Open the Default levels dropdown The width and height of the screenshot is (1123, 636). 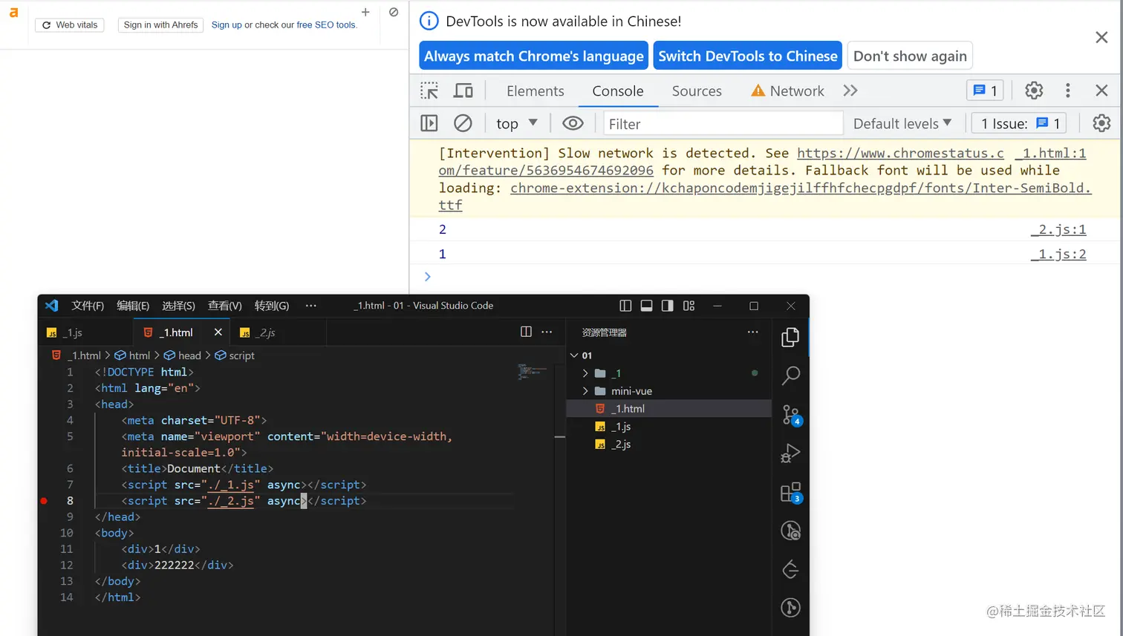coord(902,123)
